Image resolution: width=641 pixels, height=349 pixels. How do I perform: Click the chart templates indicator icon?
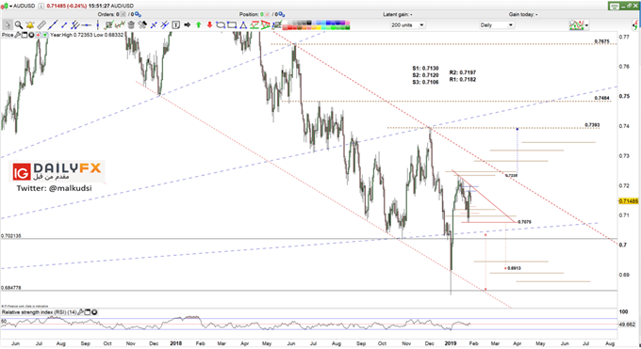pyautogui.click(x=576, y=24)
